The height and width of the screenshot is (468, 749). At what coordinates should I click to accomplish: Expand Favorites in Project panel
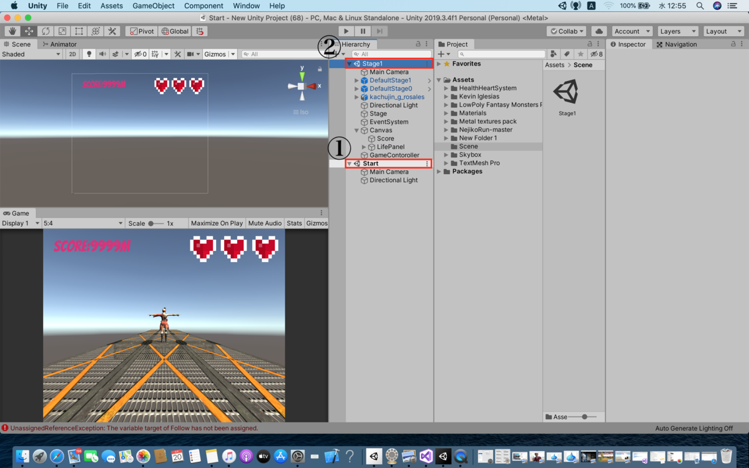439,64
